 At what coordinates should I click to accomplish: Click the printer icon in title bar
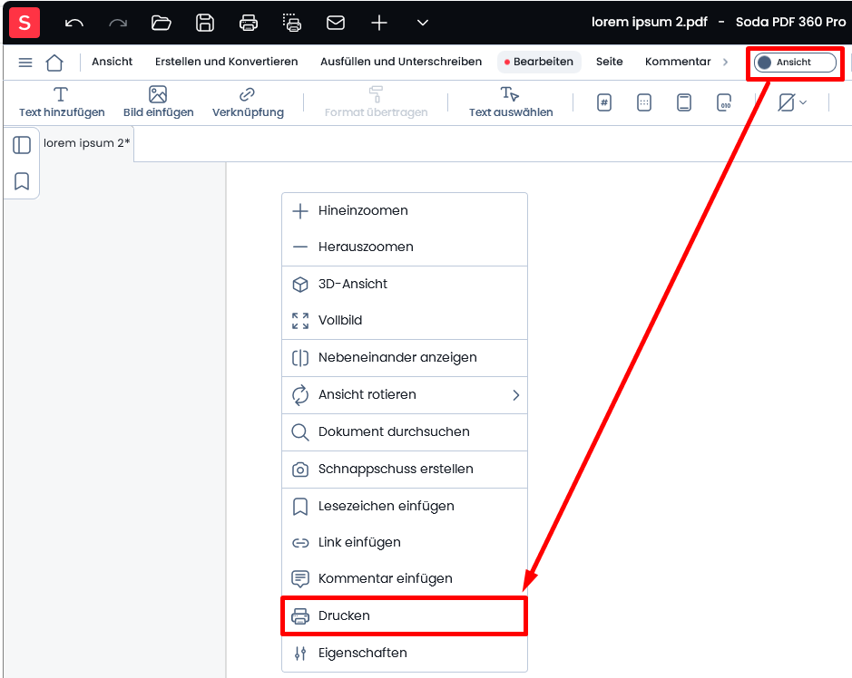pos(249,23)
